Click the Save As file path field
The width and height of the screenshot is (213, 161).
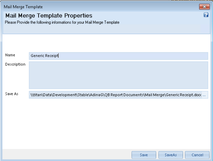115,95
